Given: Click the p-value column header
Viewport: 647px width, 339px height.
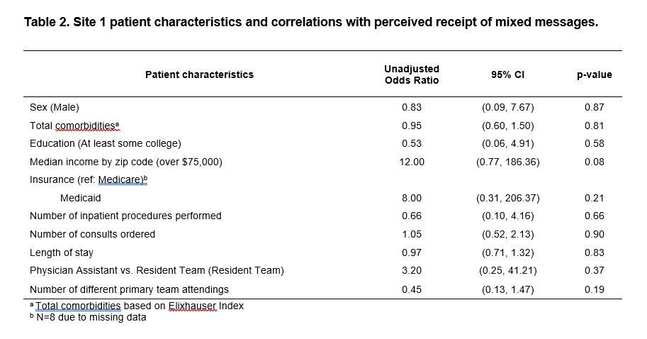Looking at the screenshot, I should pos(594,74).
